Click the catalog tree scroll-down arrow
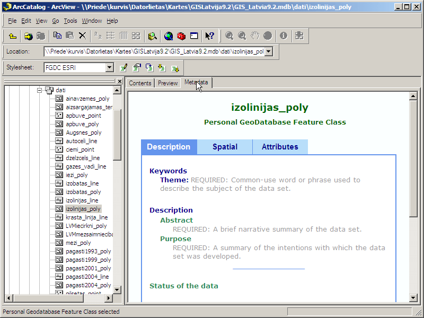The width and height of the screenshot is (424, 318). pos(117,289)
